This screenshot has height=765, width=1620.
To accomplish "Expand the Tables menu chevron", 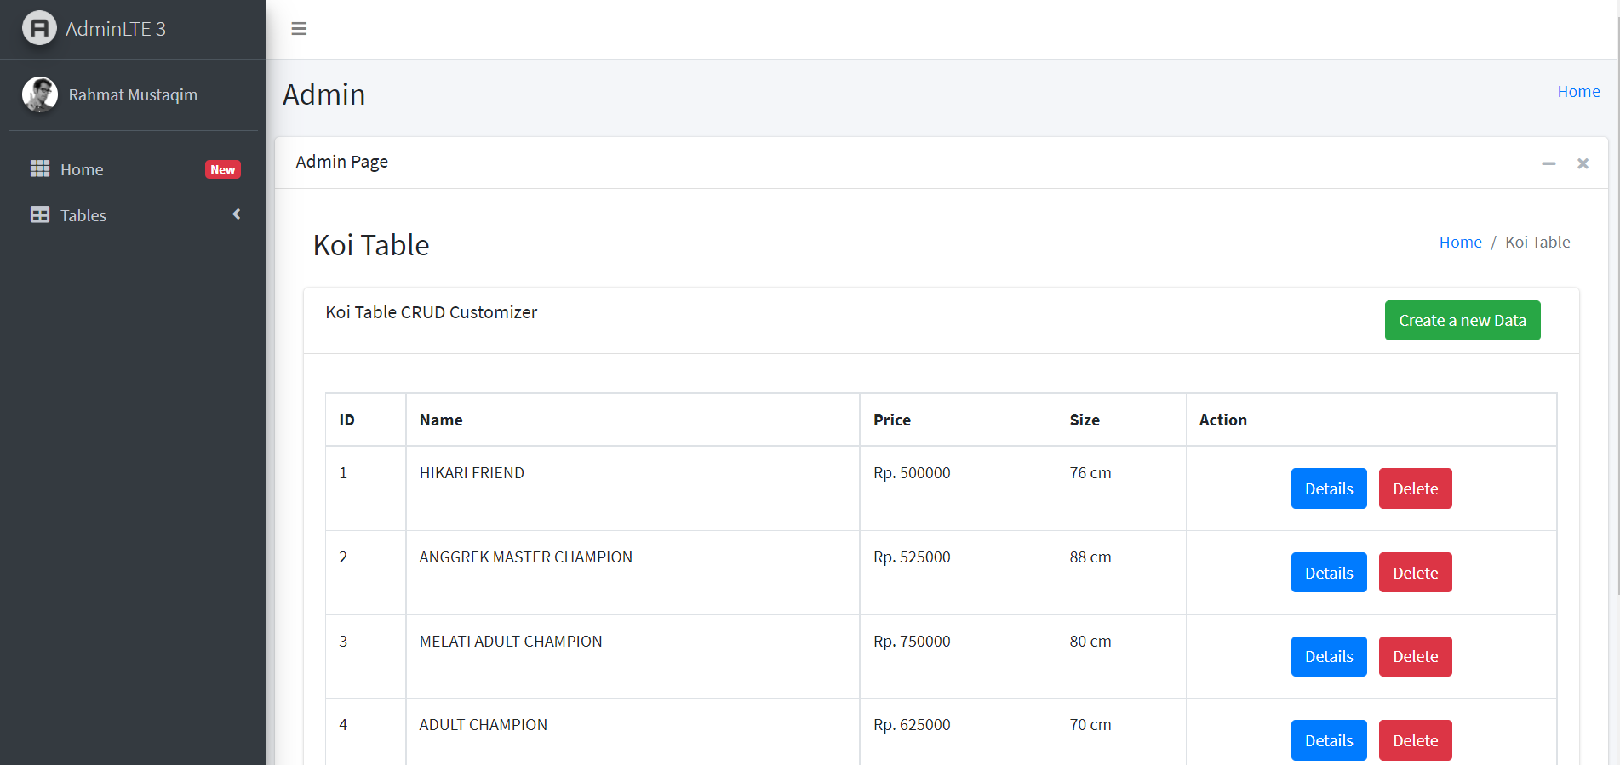I will pos(237,214).
